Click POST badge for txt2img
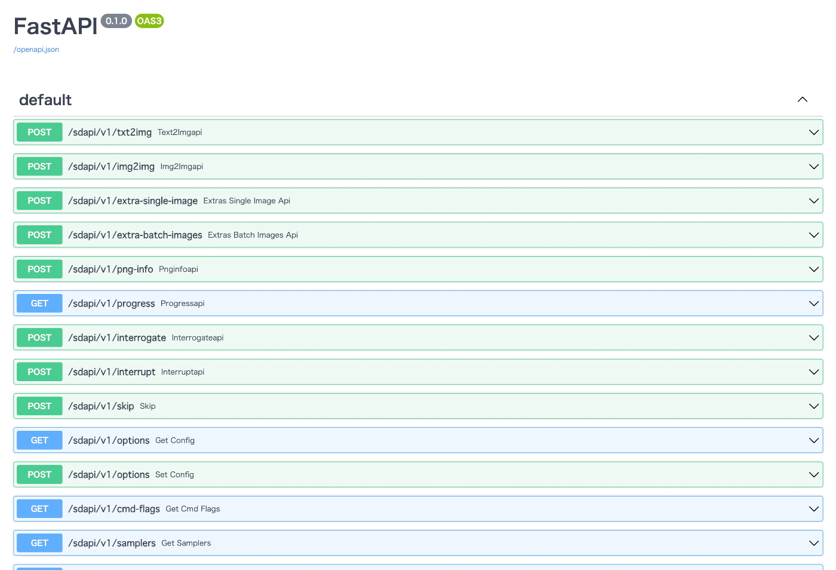Image resolution: width=836 pixels, height=570 pixels. pyautogui.click(x=39, y=132)
